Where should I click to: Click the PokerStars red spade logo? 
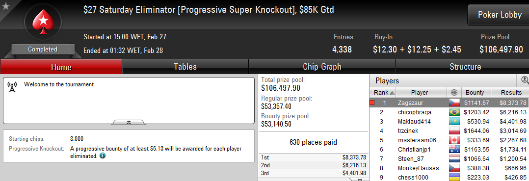click(x=43, y=22)
